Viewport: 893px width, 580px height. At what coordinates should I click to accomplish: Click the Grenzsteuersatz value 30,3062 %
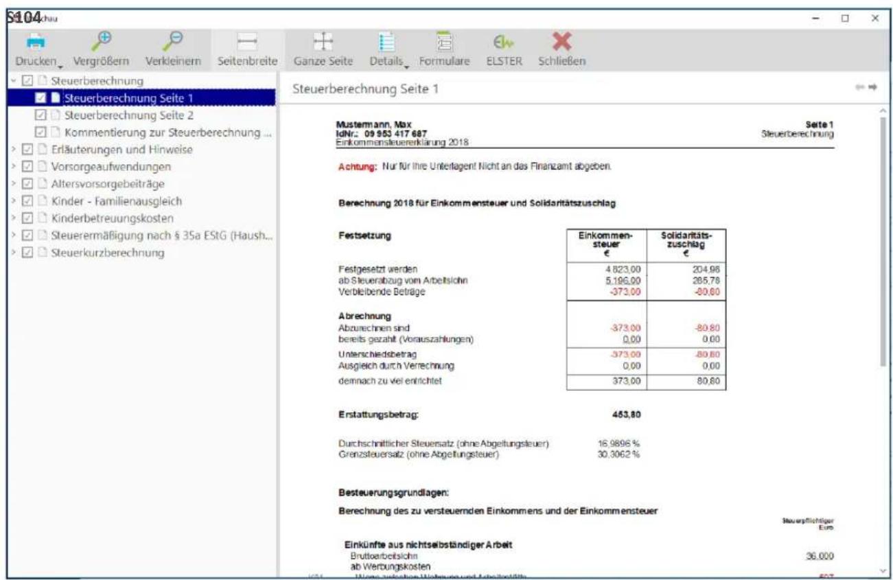620,454
